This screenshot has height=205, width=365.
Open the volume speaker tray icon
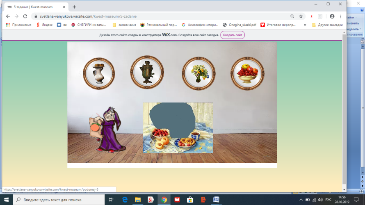[320, 200]
